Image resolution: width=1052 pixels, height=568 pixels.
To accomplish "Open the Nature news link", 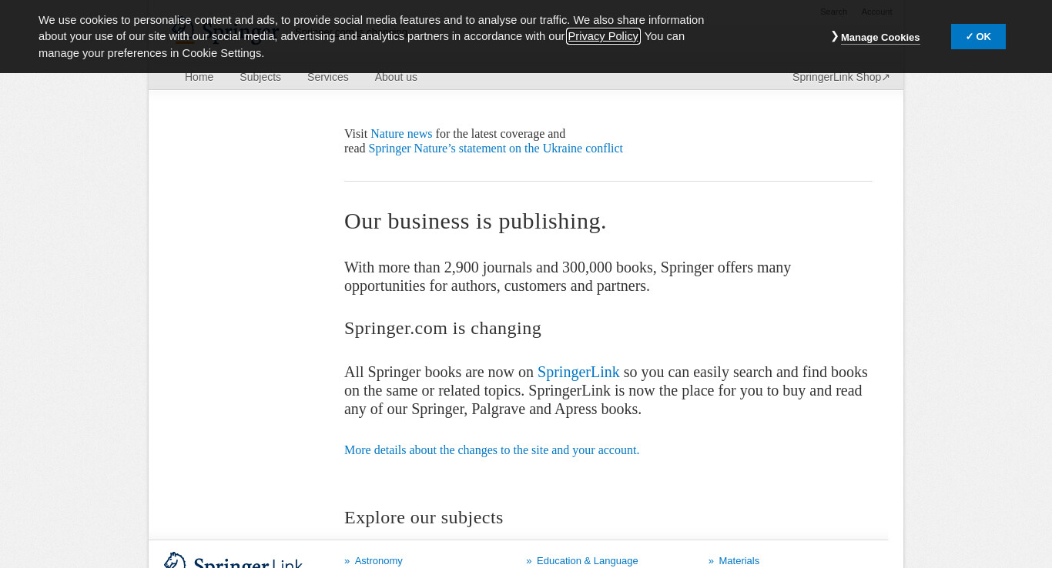I will coord(401,134).
